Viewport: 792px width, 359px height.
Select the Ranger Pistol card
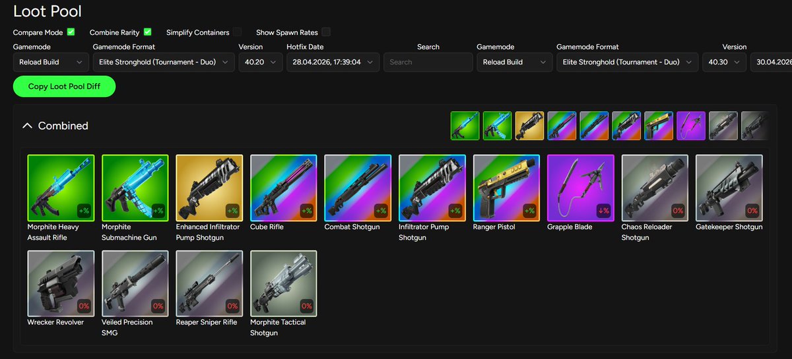tap(506, 188)
